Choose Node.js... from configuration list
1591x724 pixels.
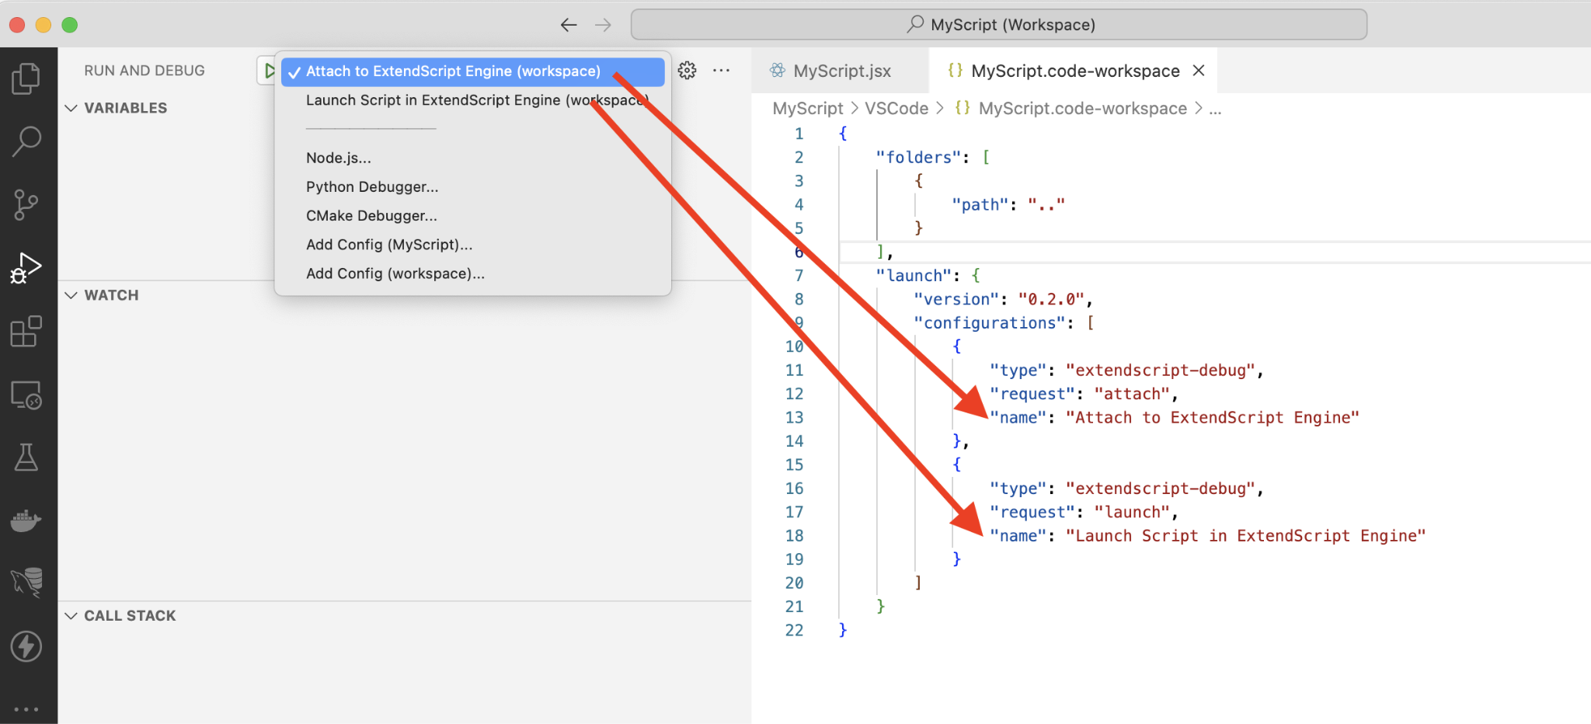(x=339, y=158)
